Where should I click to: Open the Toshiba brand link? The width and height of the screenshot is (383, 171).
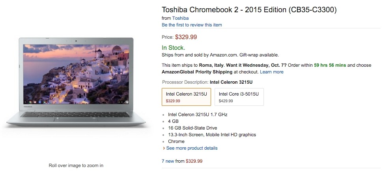181,18
